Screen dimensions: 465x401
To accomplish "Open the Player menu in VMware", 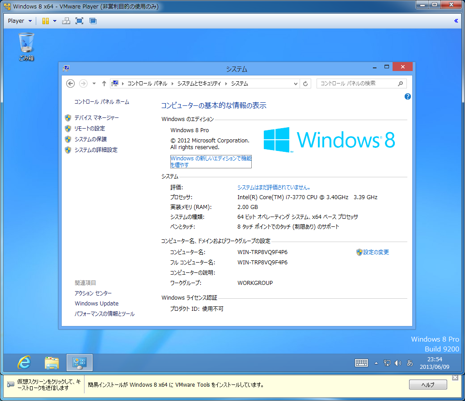I will point(20,21).
